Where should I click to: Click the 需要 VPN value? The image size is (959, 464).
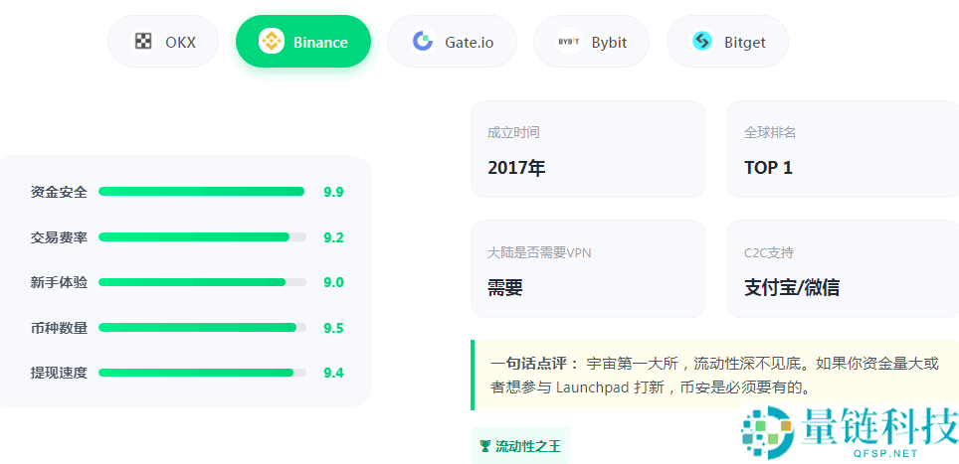click(505, 287)
